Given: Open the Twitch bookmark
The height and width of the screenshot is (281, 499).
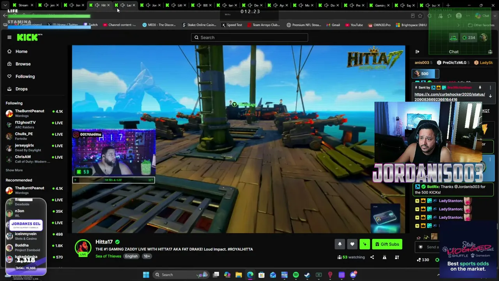Looking at the screenshot, I should click(90, 25).
